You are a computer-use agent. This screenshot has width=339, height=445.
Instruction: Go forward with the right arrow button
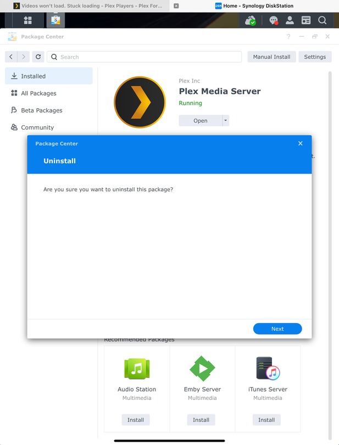point(24,57)
